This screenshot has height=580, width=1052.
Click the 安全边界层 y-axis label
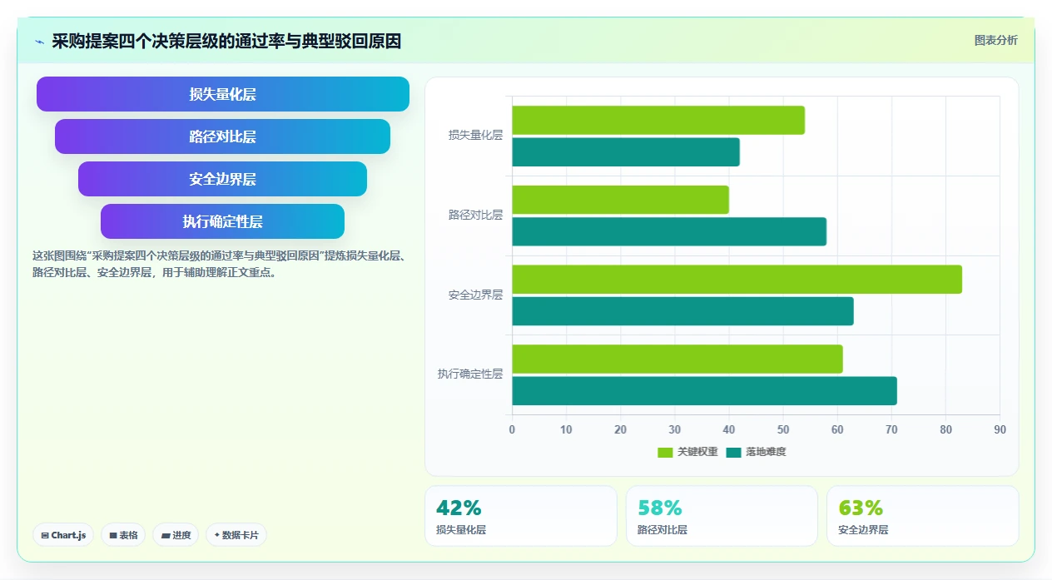coord(475,295)
